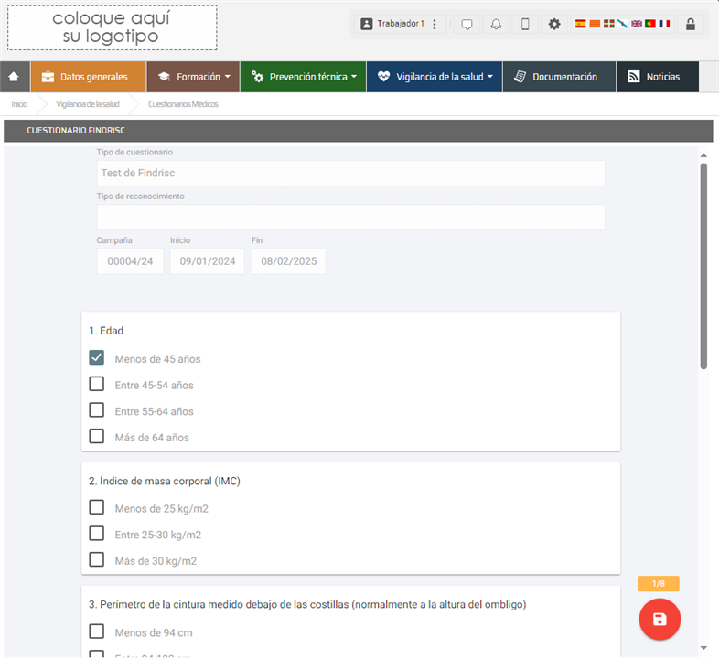This screenshot has width=719, height=658.
Task: Click the Cuestionarios Médicos breadcrumb link
Action: pos(183,104)
